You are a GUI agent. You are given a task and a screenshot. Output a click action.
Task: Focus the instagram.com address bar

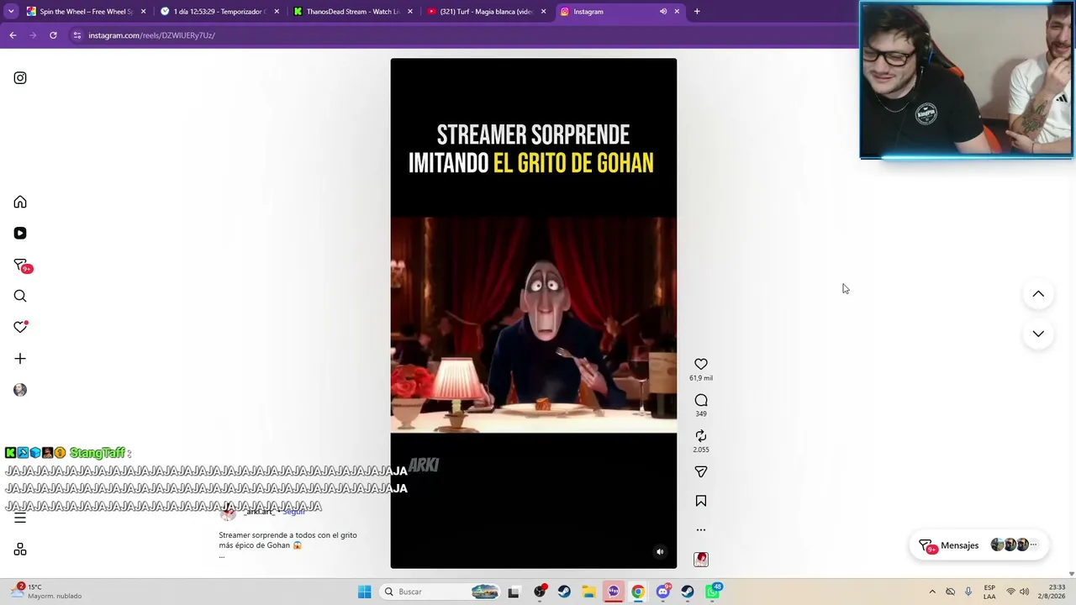pyautogui.click(x=462, y=35)
